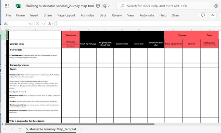The height and width of the screenshot is (133, 221).
Task: Click the Excel logo icon
Action: pyautogui.click(x=18, y=6)
